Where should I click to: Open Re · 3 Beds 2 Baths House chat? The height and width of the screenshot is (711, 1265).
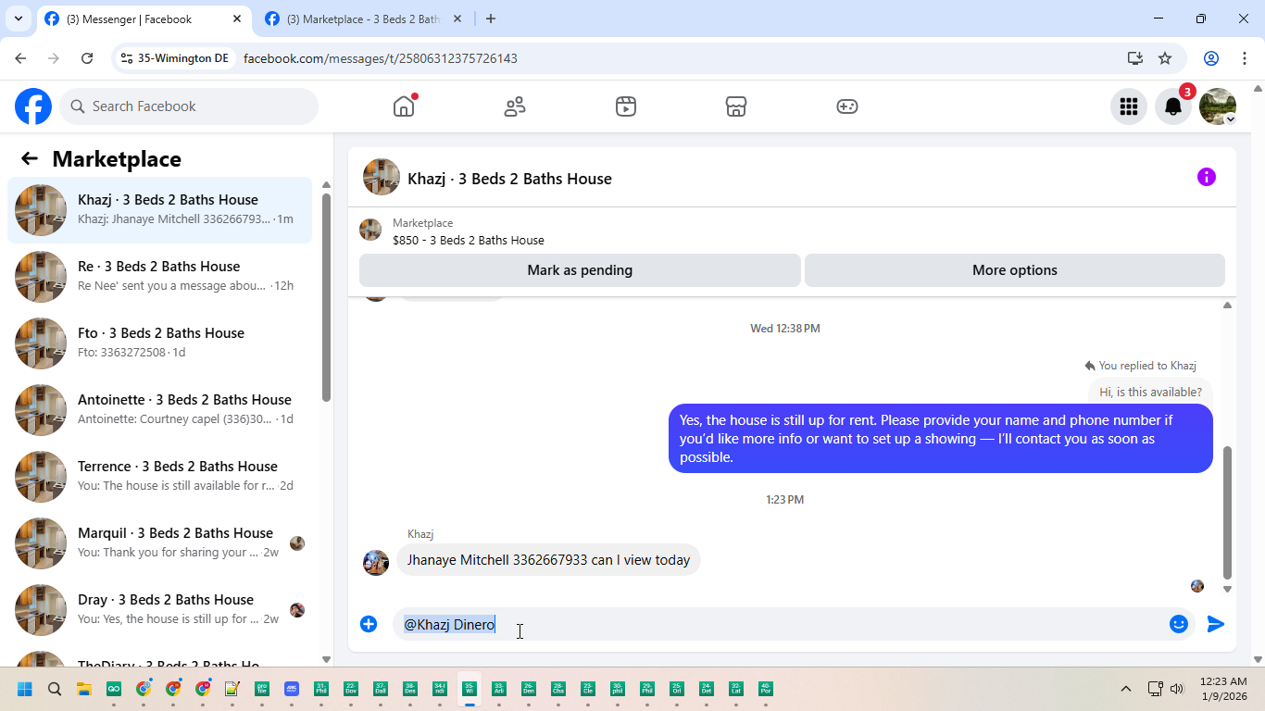[159, 277]
